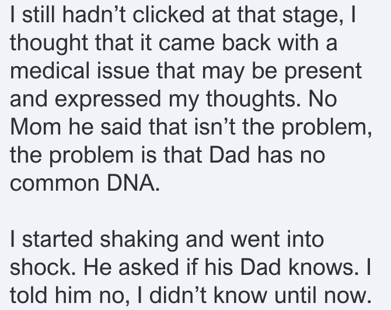Click the word "shaking" in the text
The height and width of the screenshot is (310, 391).
point(139,241)
